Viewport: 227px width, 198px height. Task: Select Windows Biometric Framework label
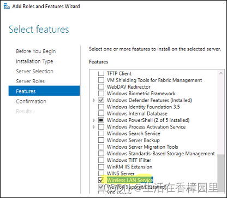tap(141, 94)
